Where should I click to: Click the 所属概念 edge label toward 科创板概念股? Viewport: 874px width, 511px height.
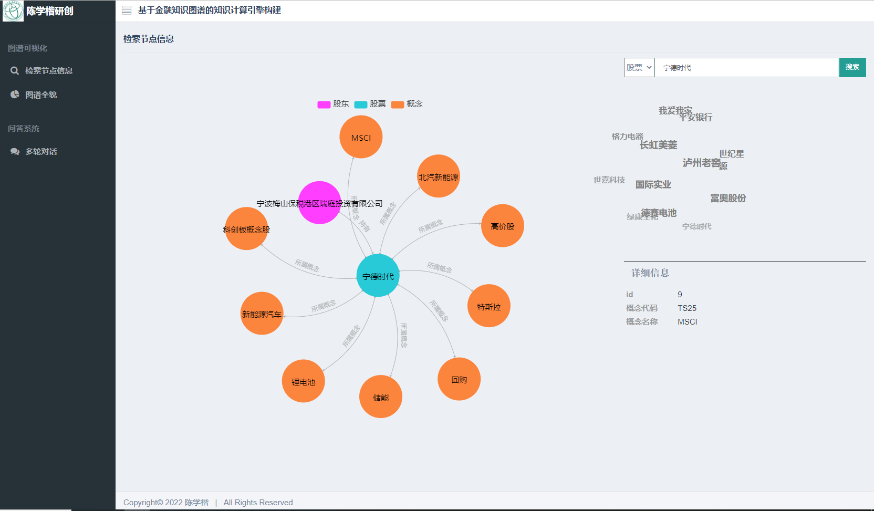coord(307,265)
